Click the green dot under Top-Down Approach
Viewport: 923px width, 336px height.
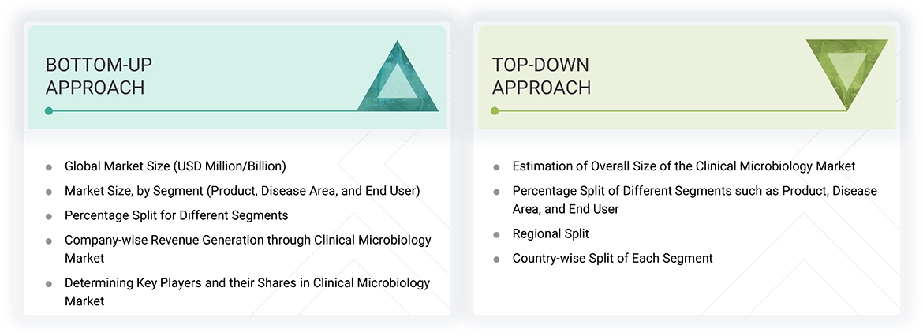pos(495,111)
